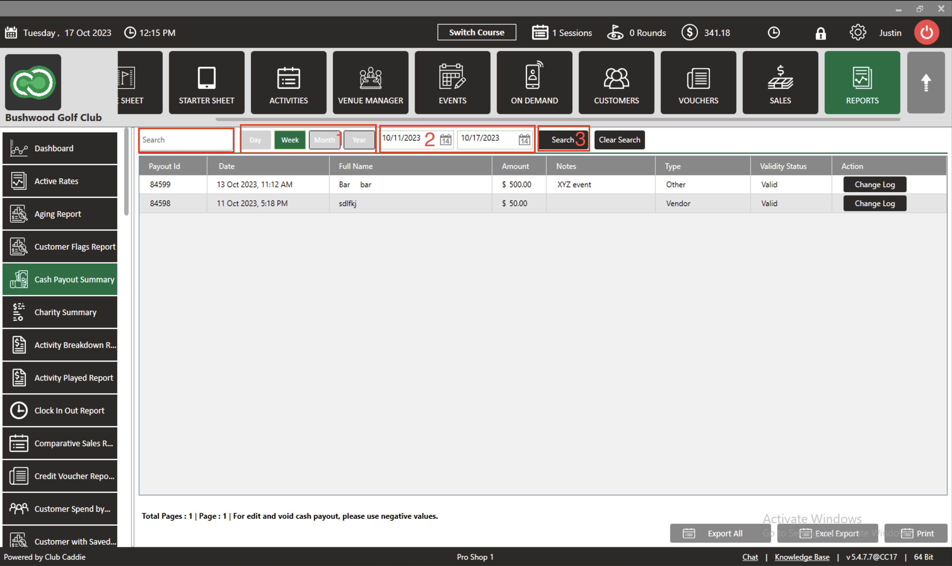This screenshot has width=952, height=566.
Task: Click the payout Search text field
Action: click(x=186, y=140)
